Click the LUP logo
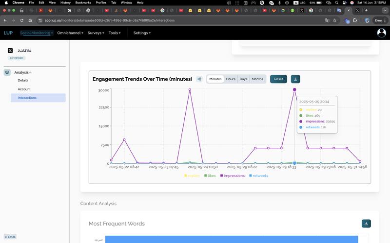The image size is (390, 243). 8,33
